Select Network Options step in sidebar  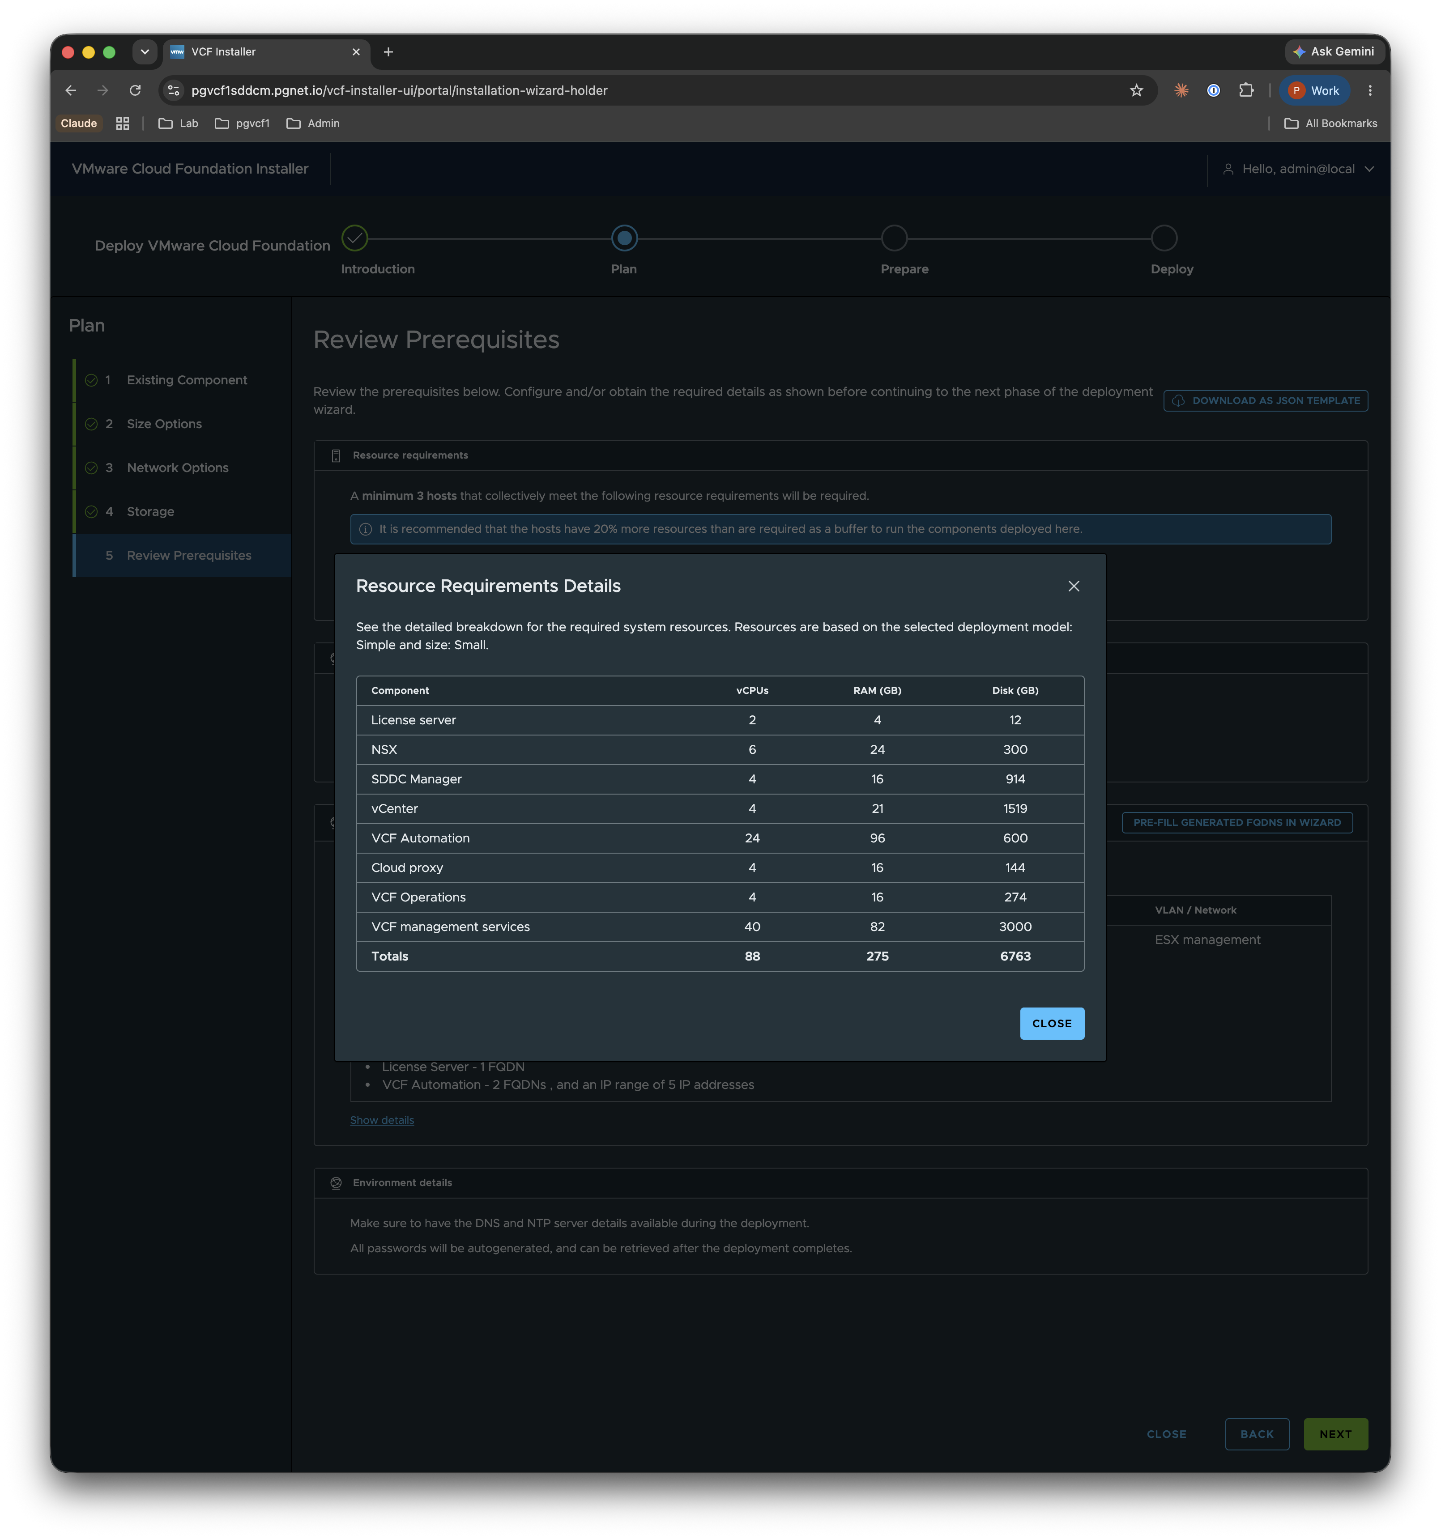[x=183, y=468]
